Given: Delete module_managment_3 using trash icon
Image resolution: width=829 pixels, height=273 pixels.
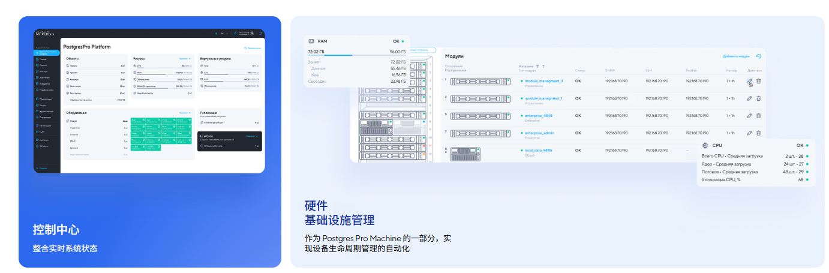Looking at the screenshot, I should point(758,81).
